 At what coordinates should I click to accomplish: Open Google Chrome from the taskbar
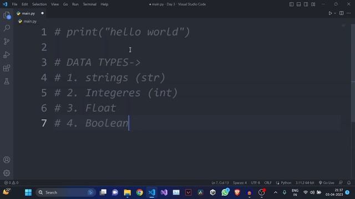pyautogui.click(x=140, y=192)
